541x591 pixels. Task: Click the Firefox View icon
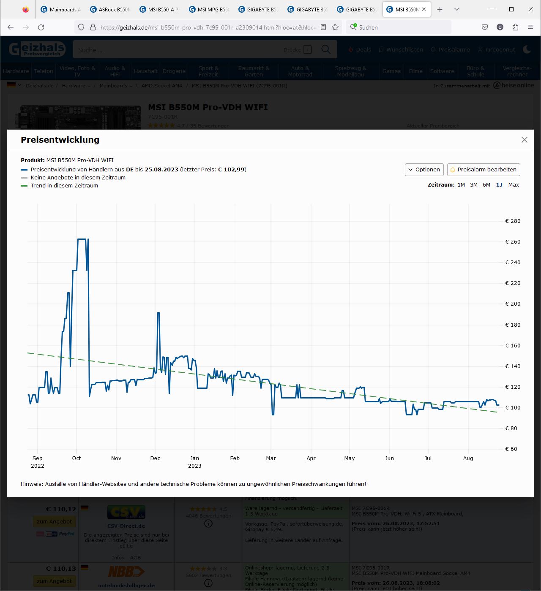[x=25, y=9]
